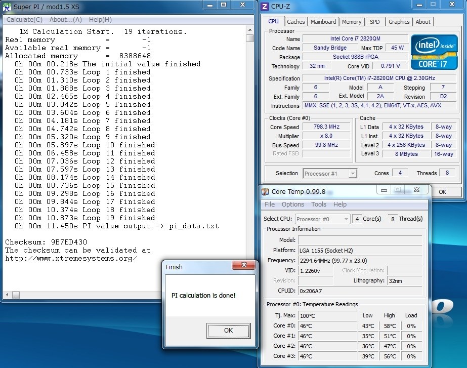The height and width of the screenshot is (368, 467).
Task: Click the Name field showing Intel Core i7 2820QM
Action: pyautogui.click(x=355, y=39)
